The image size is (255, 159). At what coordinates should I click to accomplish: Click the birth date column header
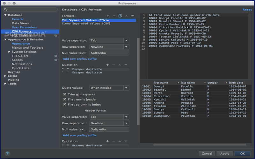point(236,83)
